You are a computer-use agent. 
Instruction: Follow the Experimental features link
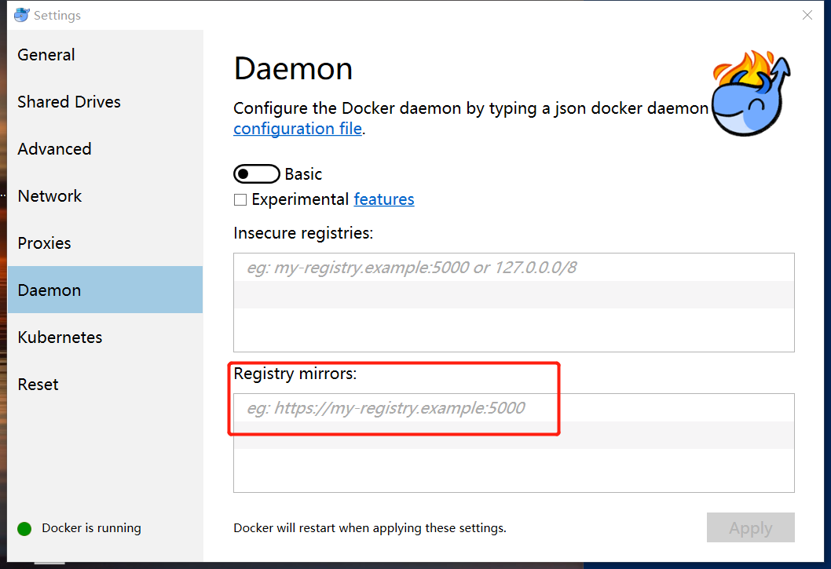pyautogui.click(x=384, y=199)
